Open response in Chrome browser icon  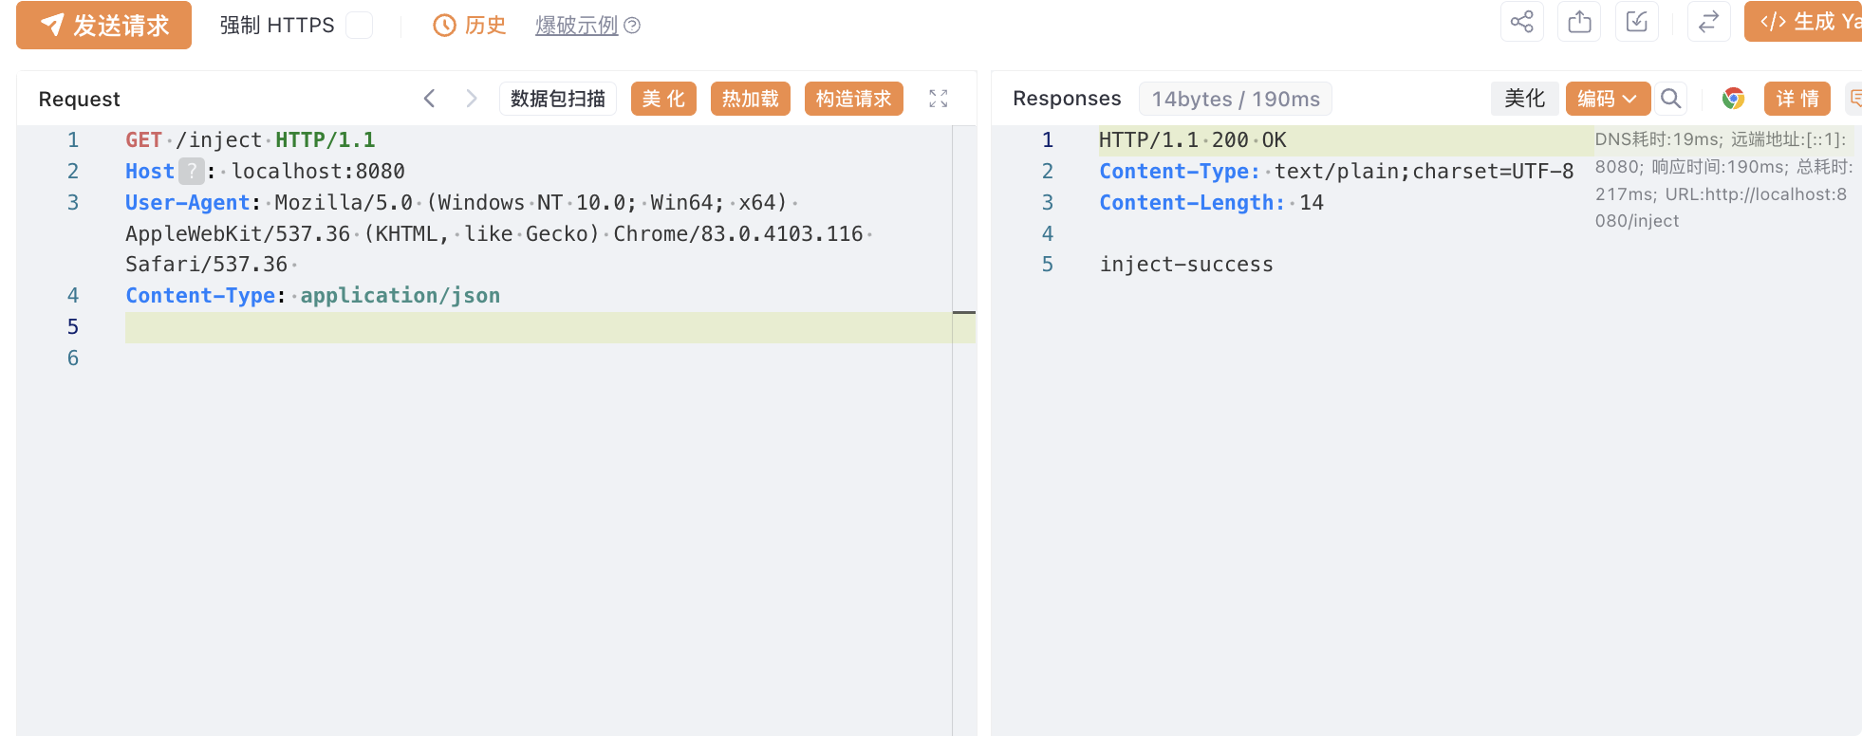point(1733,99)
